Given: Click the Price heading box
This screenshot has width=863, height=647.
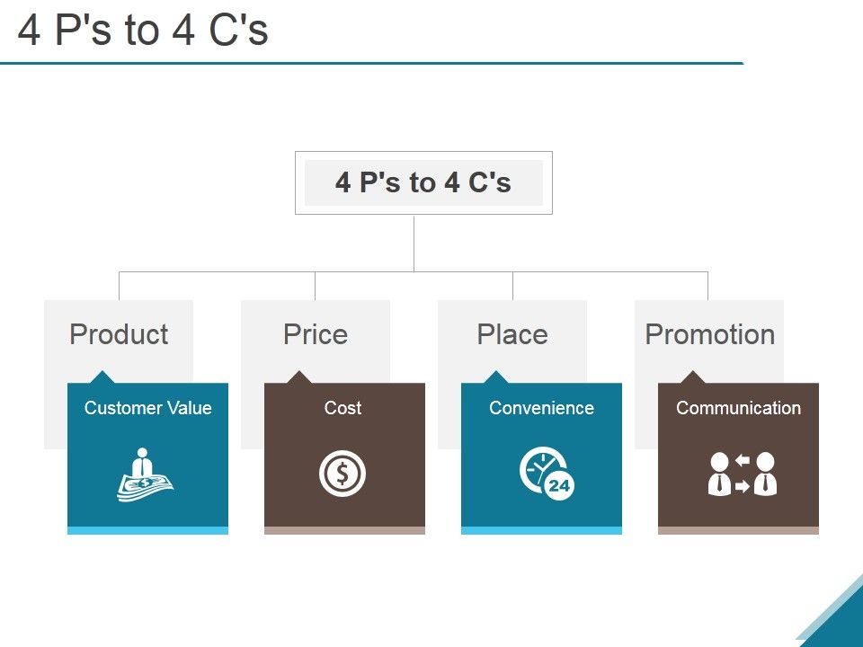Looking at the screenshot, I should point(316,334).
